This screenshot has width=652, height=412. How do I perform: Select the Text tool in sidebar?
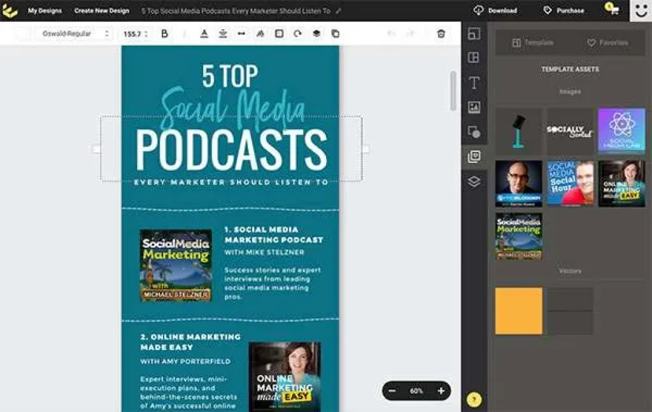[474, 83]
